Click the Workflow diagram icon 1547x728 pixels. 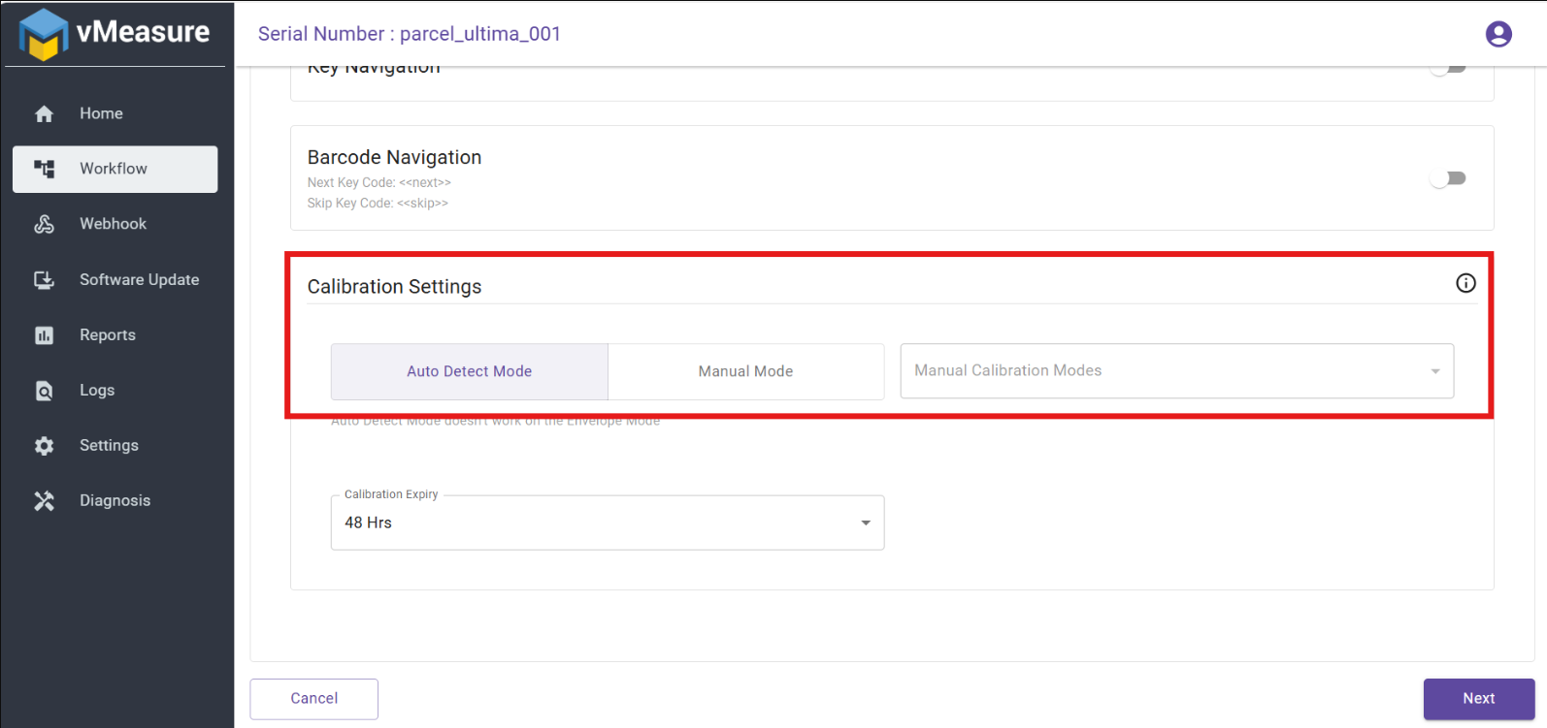click(x=44, y=169)
